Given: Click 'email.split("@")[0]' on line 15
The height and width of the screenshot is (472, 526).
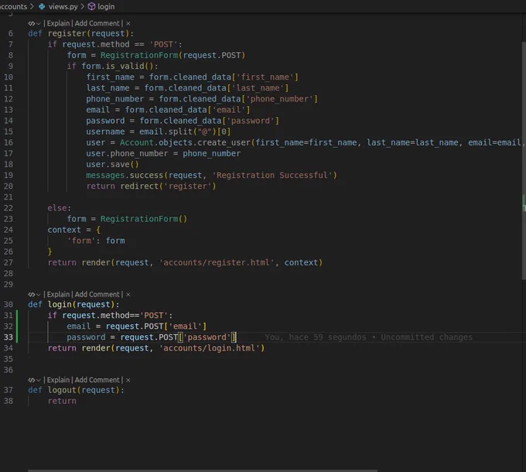Looking at the screenshot, I should (x=185, y=132).
